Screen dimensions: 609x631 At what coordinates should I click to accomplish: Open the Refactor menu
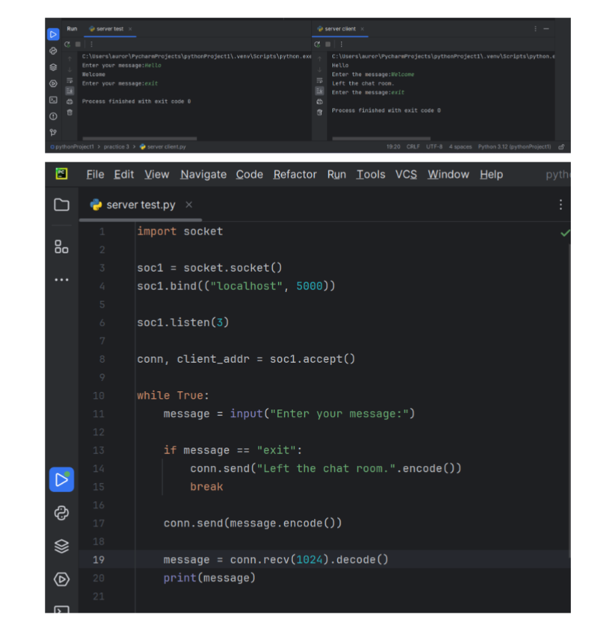click(x=295, y=175)
